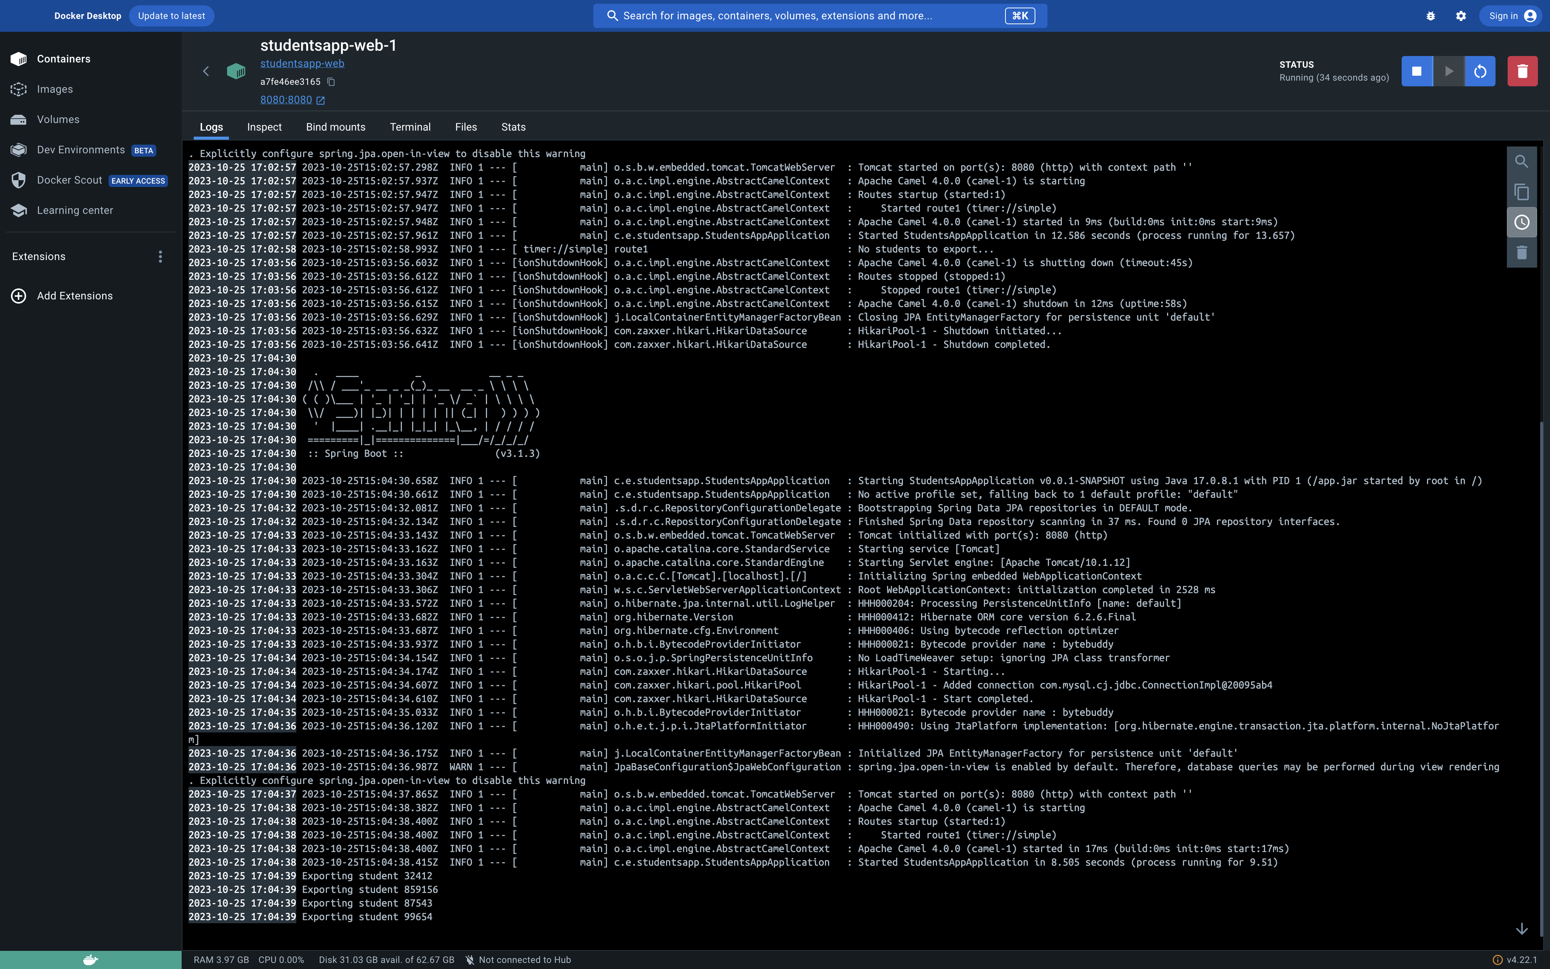The height and width of the screenshot is (969, 1550).
Task: Click the Running (34 seconds ago) status text
Action: click(1334, 78)
